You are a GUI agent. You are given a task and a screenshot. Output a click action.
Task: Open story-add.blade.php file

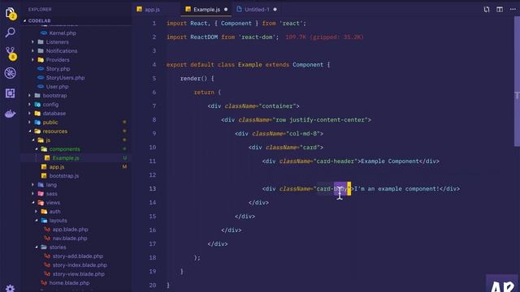coord(78,256)
